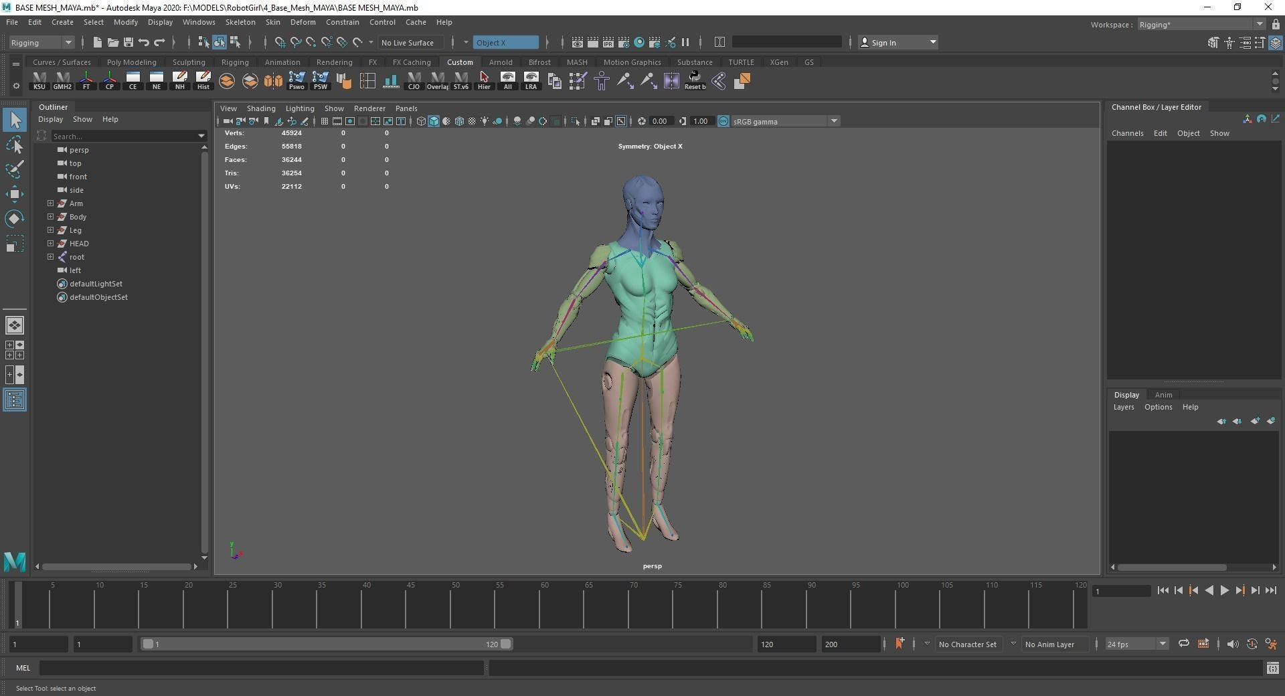Open the Deform menu
1285x696 pixels.
tap(303, 22)
